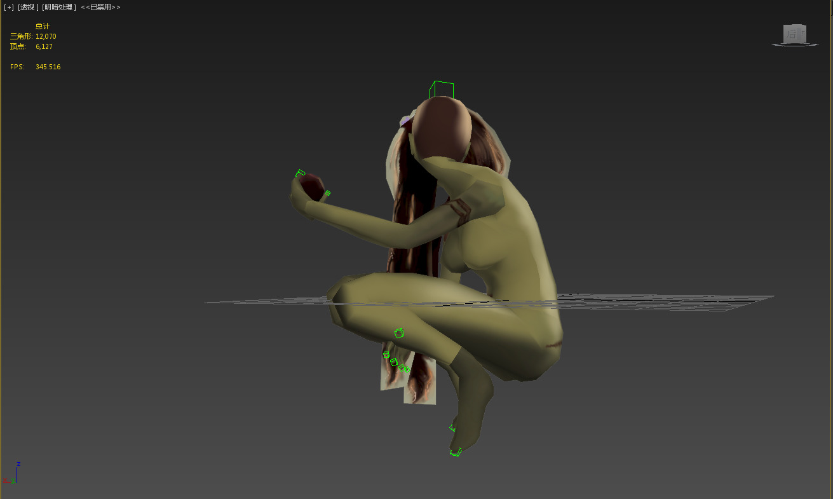Select the green helper at the foot's heel
The height and width of the screenshot is (499, 833).
453,428
